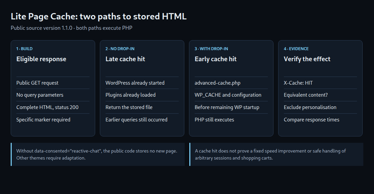Select 'X-Cache: HIT' row
The image size is (374, 194).
320,83
